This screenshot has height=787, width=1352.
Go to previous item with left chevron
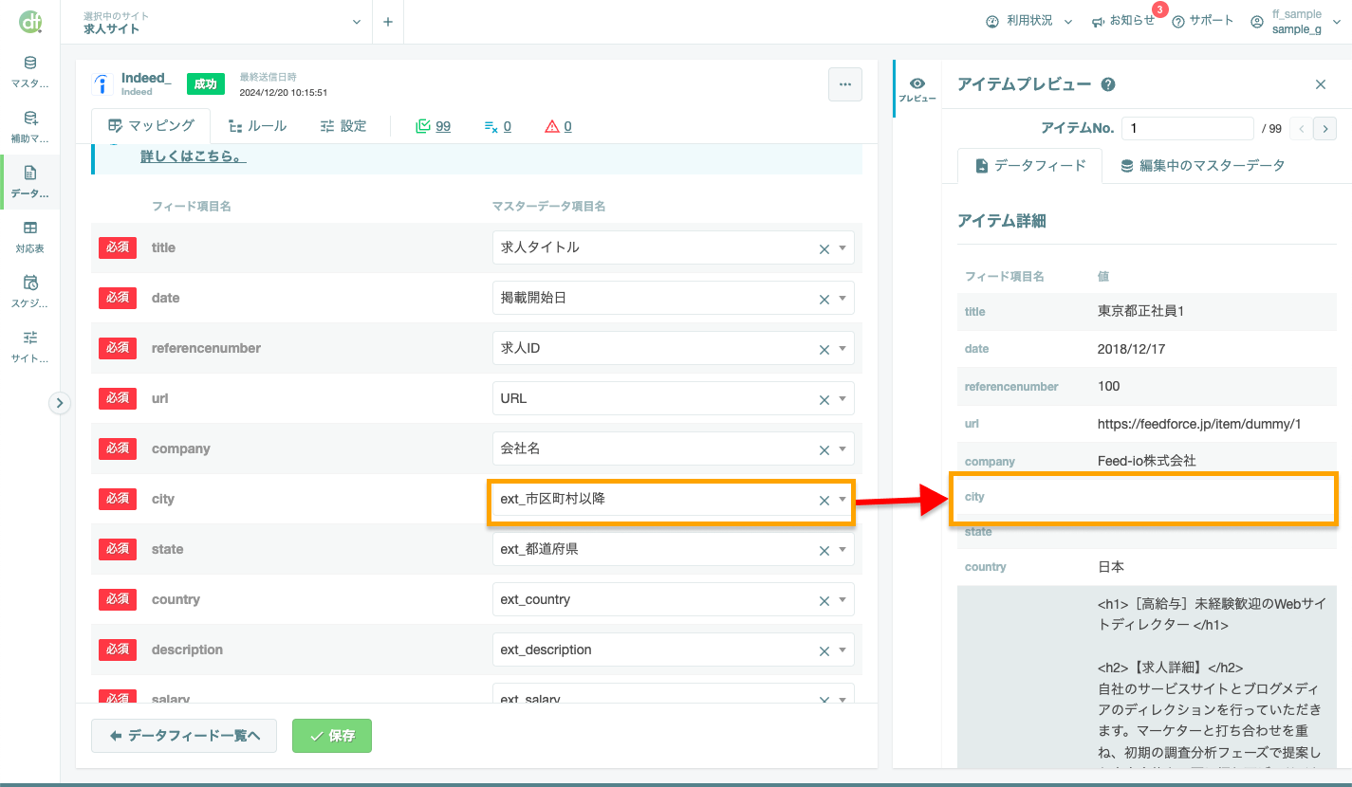tap(1302, 128)
